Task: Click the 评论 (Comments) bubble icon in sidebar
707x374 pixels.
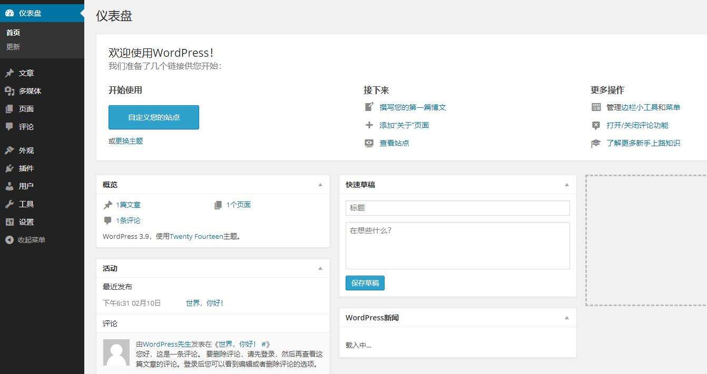Action: click(9, 127)
